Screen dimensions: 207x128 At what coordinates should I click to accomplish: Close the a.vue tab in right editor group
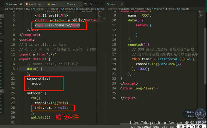(122, 4)
